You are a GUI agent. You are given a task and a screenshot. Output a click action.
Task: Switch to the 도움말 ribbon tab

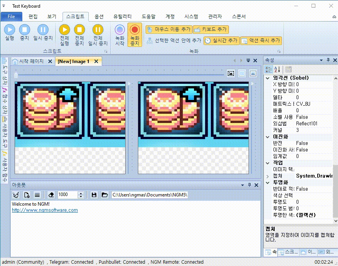coord(149,17)
